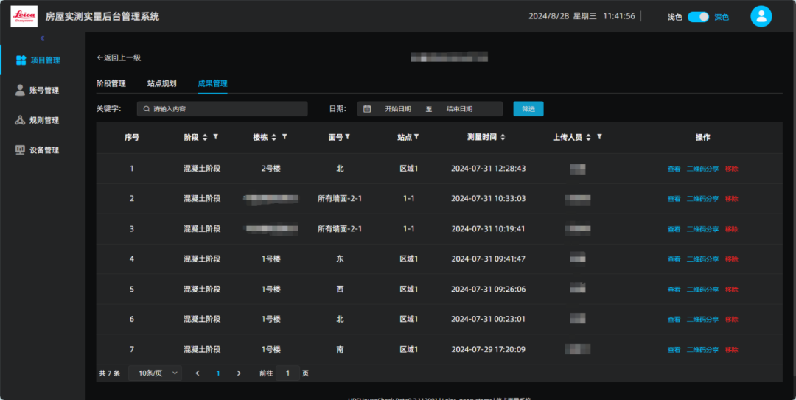The width and height of the screenshot is (796, 400).
Task: View row 7 result with 查看
Action: tap(674, 350)
